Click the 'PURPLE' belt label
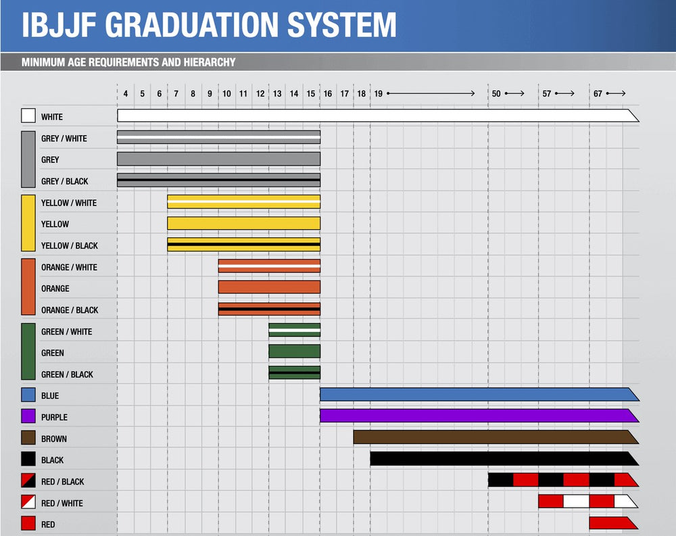This screenshot has width=676, height=536. click(54, 418)
